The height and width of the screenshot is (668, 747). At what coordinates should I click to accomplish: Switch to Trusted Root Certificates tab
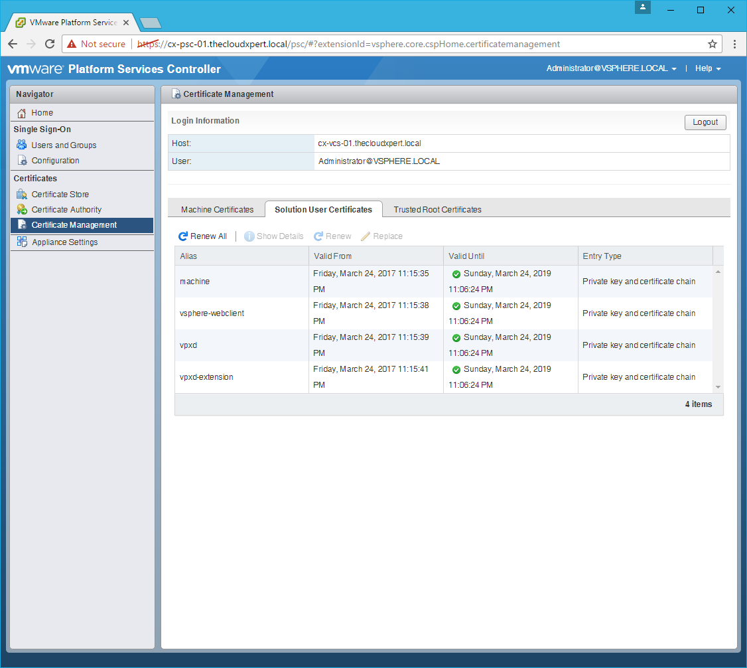pos(437,209)
